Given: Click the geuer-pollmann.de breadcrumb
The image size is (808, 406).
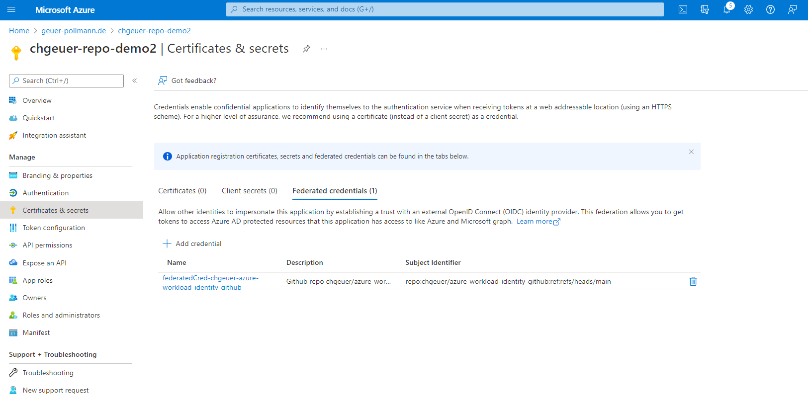Looking at the screenshot, I should click(x=74, y=31).
